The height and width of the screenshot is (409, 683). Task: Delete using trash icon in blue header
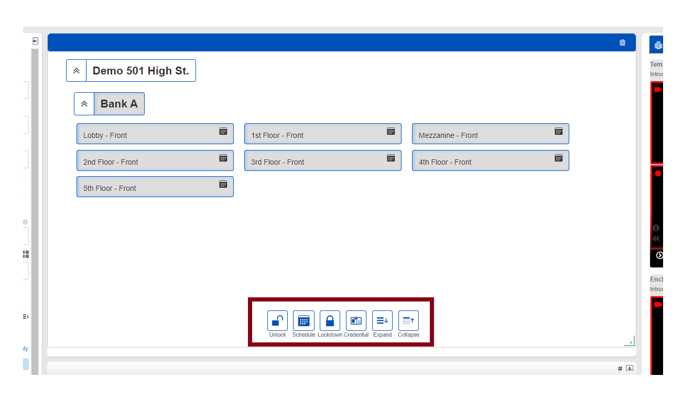click(x=622, y=42)
